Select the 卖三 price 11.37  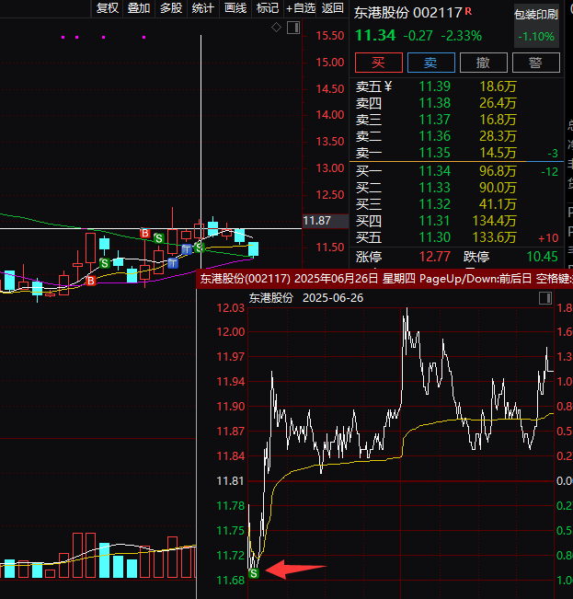pyautogui.click(x=435, y=120)
